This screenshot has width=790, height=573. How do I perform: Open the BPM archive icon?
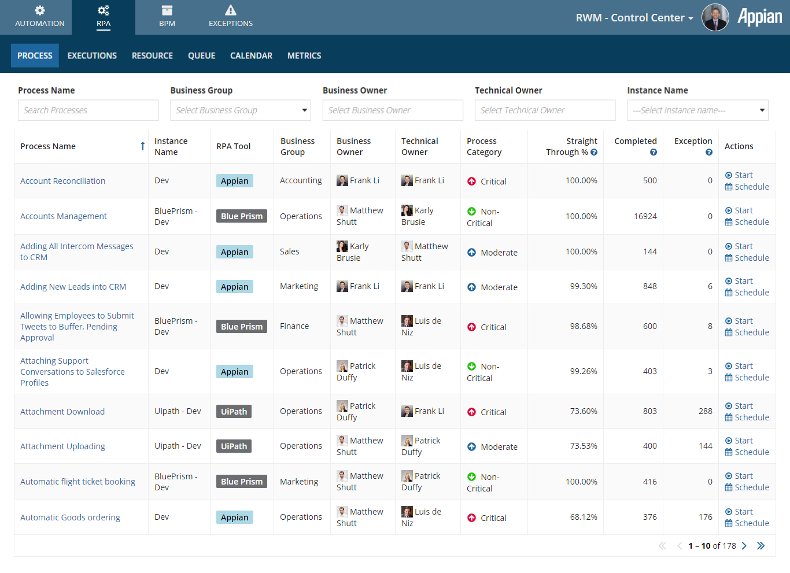[167, 10]
